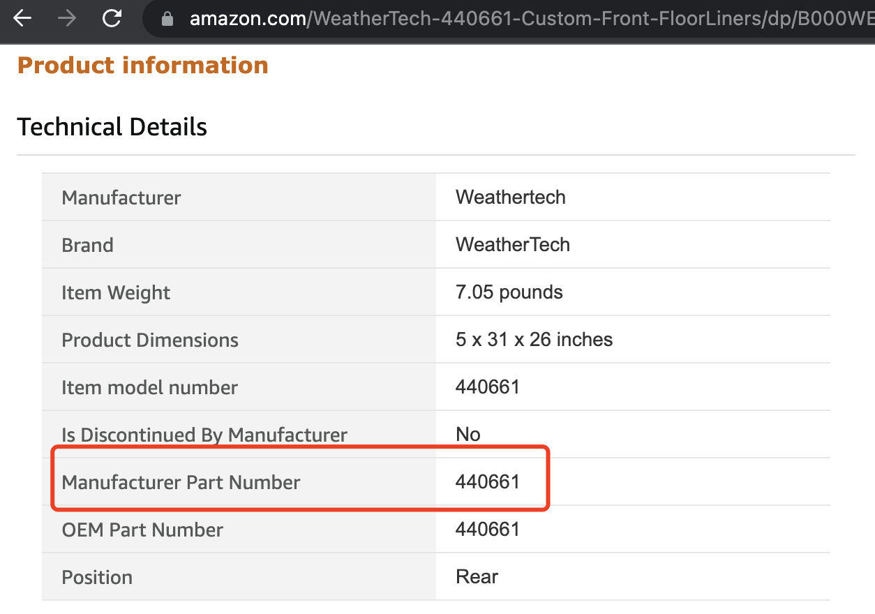The height and width of the screenshot is (614, 875).
Task: Select the Weathertech manufacturer value
Action: [510, 197]
